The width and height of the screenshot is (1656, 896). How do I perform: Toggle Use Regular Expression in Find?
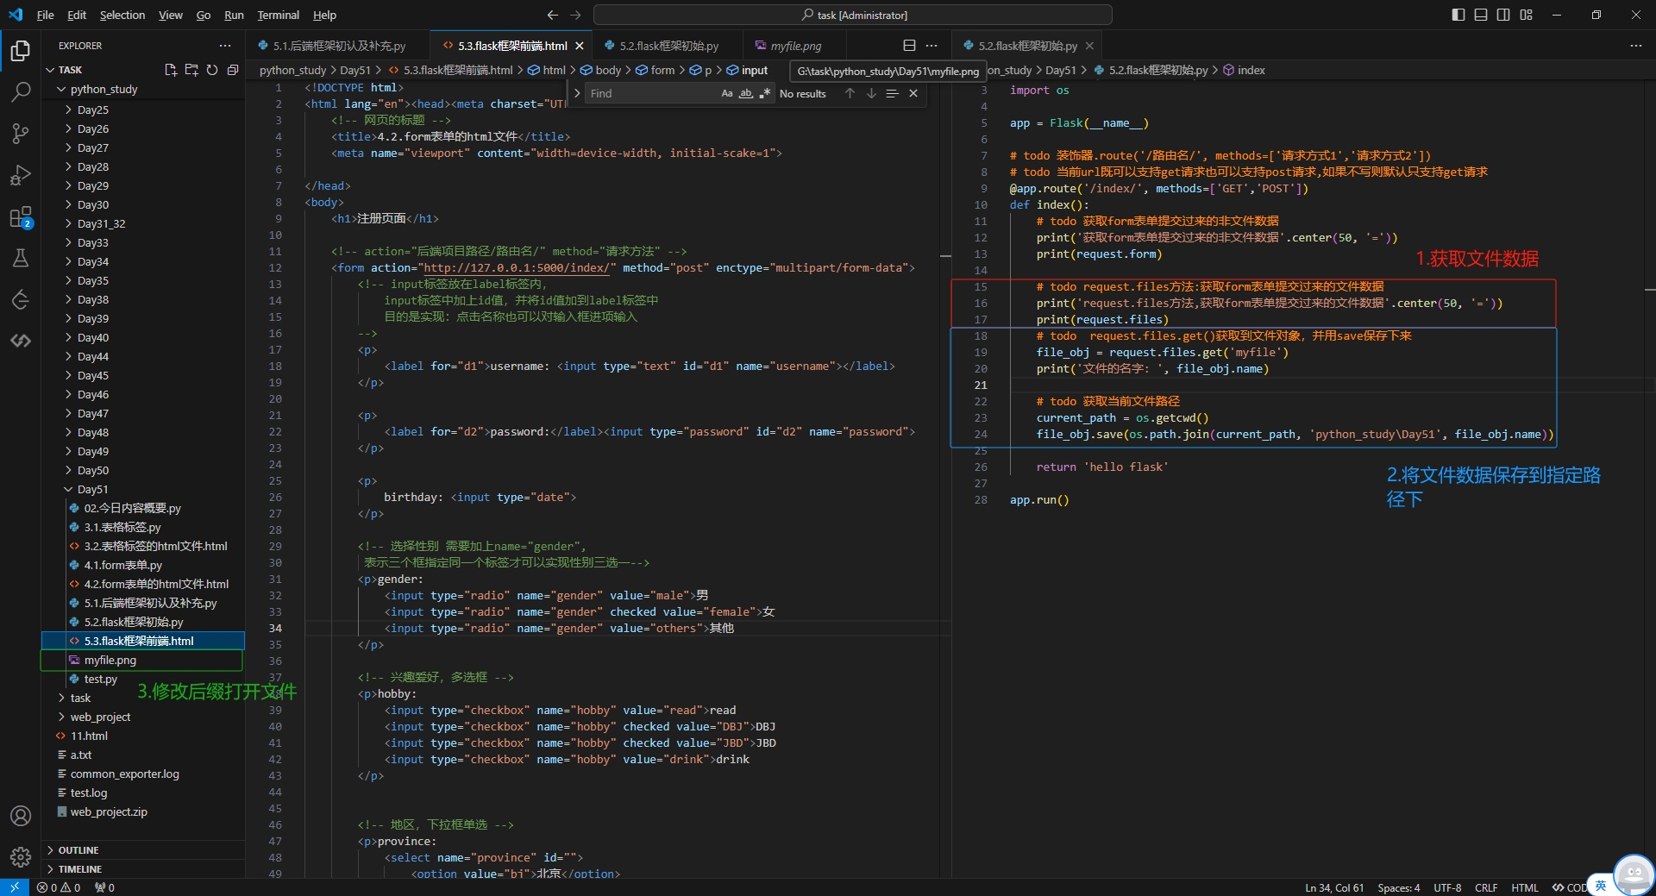click(764, 93)
